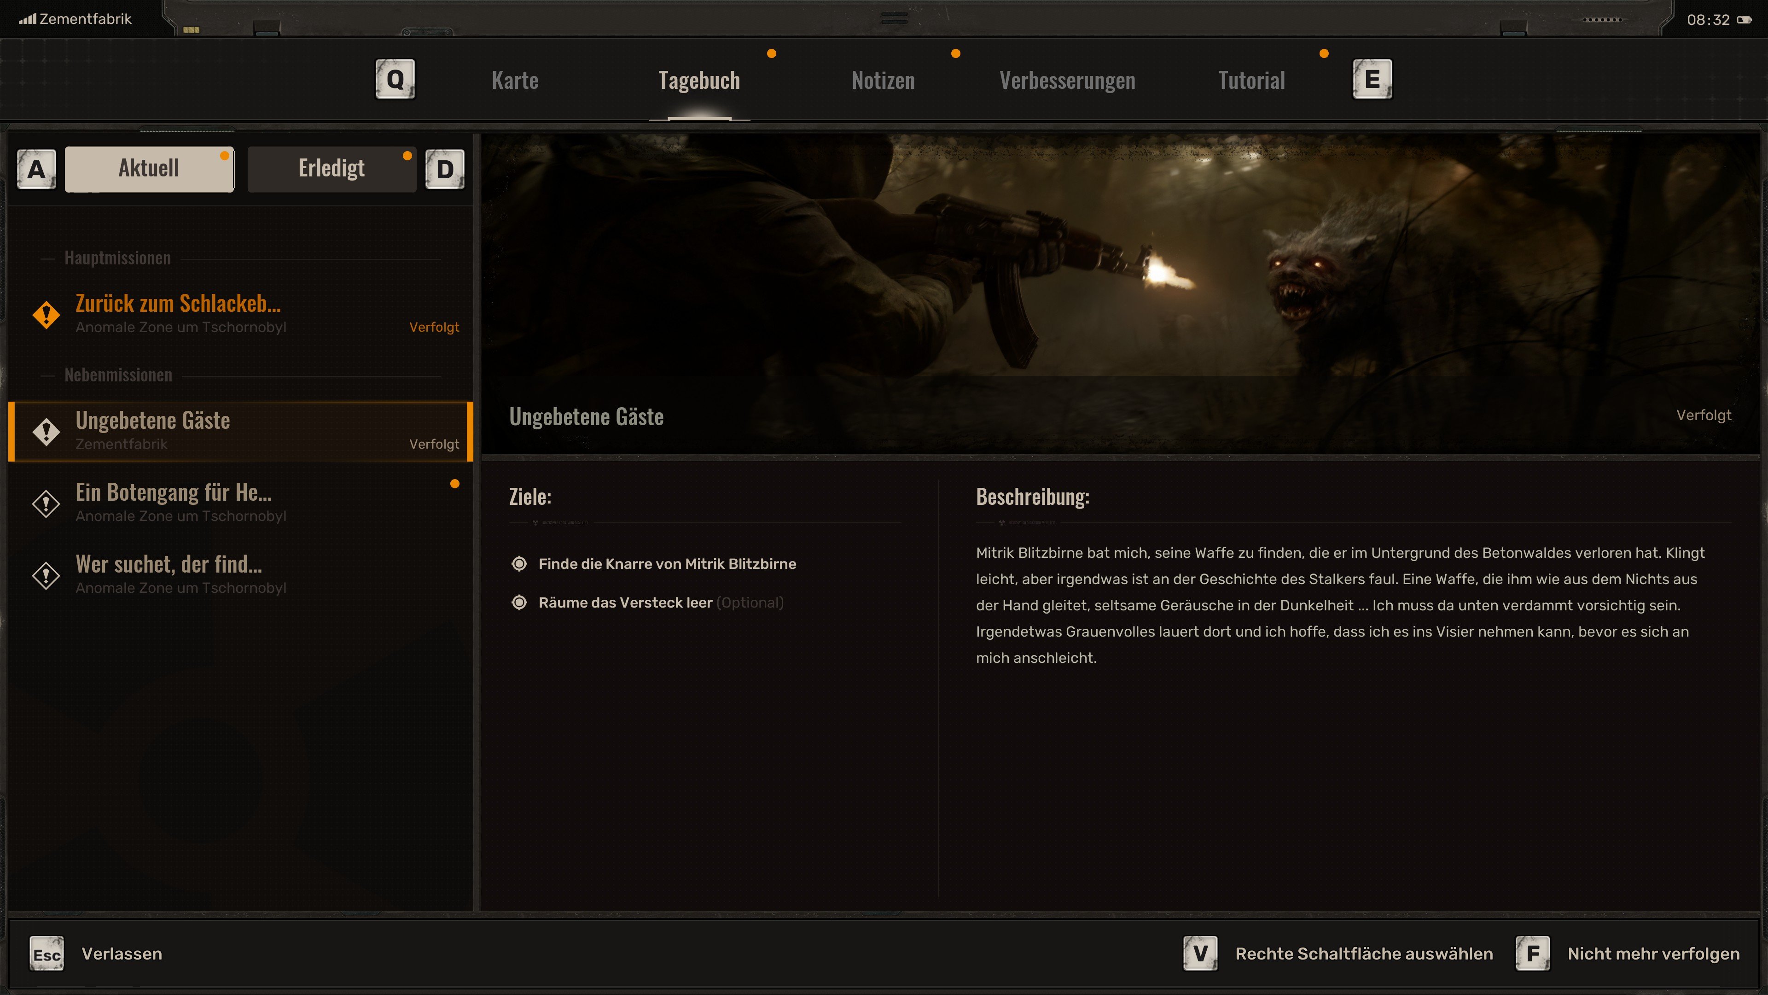This screenshot has width=1768, height=995.
Task: Click the orange main mission diamond icon
Action: pyautogui.click(x=46, y=315)
